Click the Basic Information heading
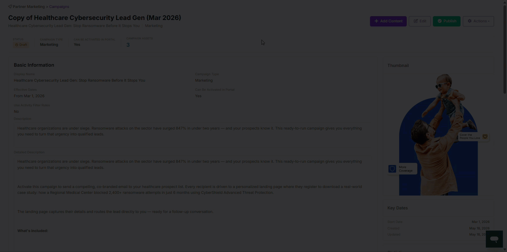 coord(34,65)
